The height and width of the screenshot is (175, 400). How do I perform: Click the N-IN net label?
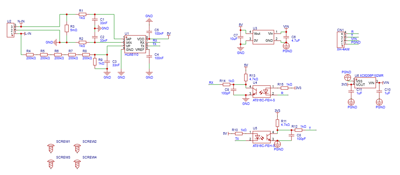click(x=21, y=21)
